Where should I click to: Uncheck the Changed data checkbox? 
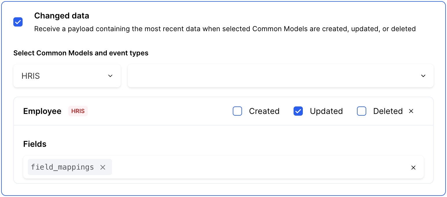tap(18, 22)
